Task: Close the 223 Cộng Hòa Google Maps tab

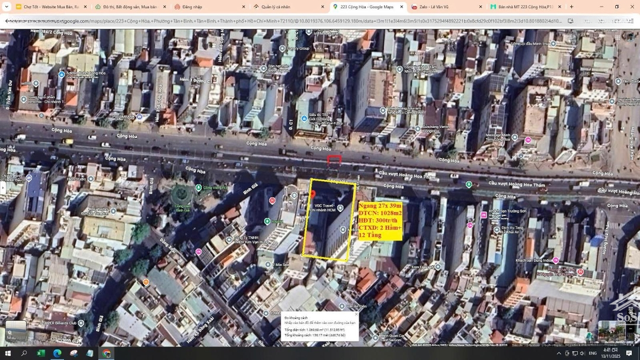Action: [x=401, y=7]
